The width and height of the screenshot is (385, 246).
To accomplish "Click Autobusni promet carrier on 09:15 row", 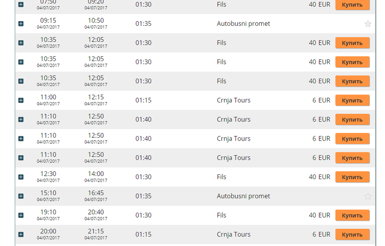I will pos(243,24).
